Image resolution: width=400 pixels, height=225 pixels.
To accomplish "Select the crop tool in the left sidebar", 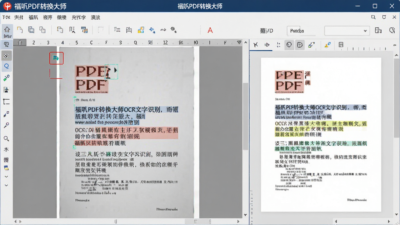I will coord(6,102).
